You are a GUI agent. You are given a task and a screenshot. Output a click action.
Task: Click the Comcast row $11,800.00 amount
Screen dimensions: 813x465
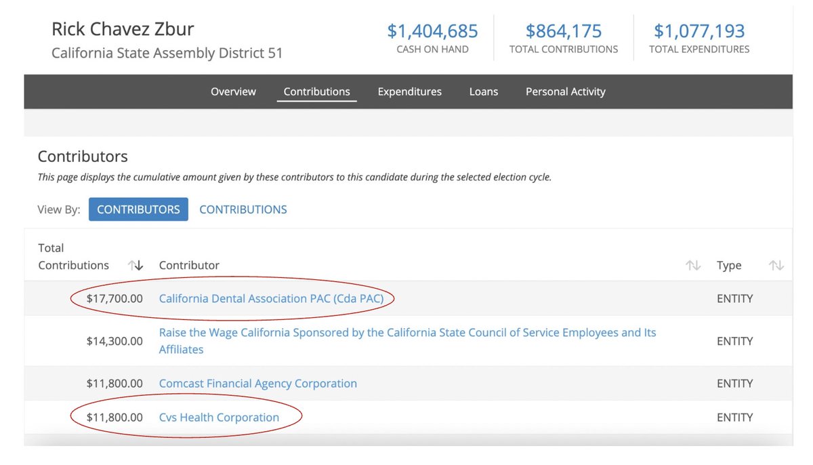[x=114, y=384]
